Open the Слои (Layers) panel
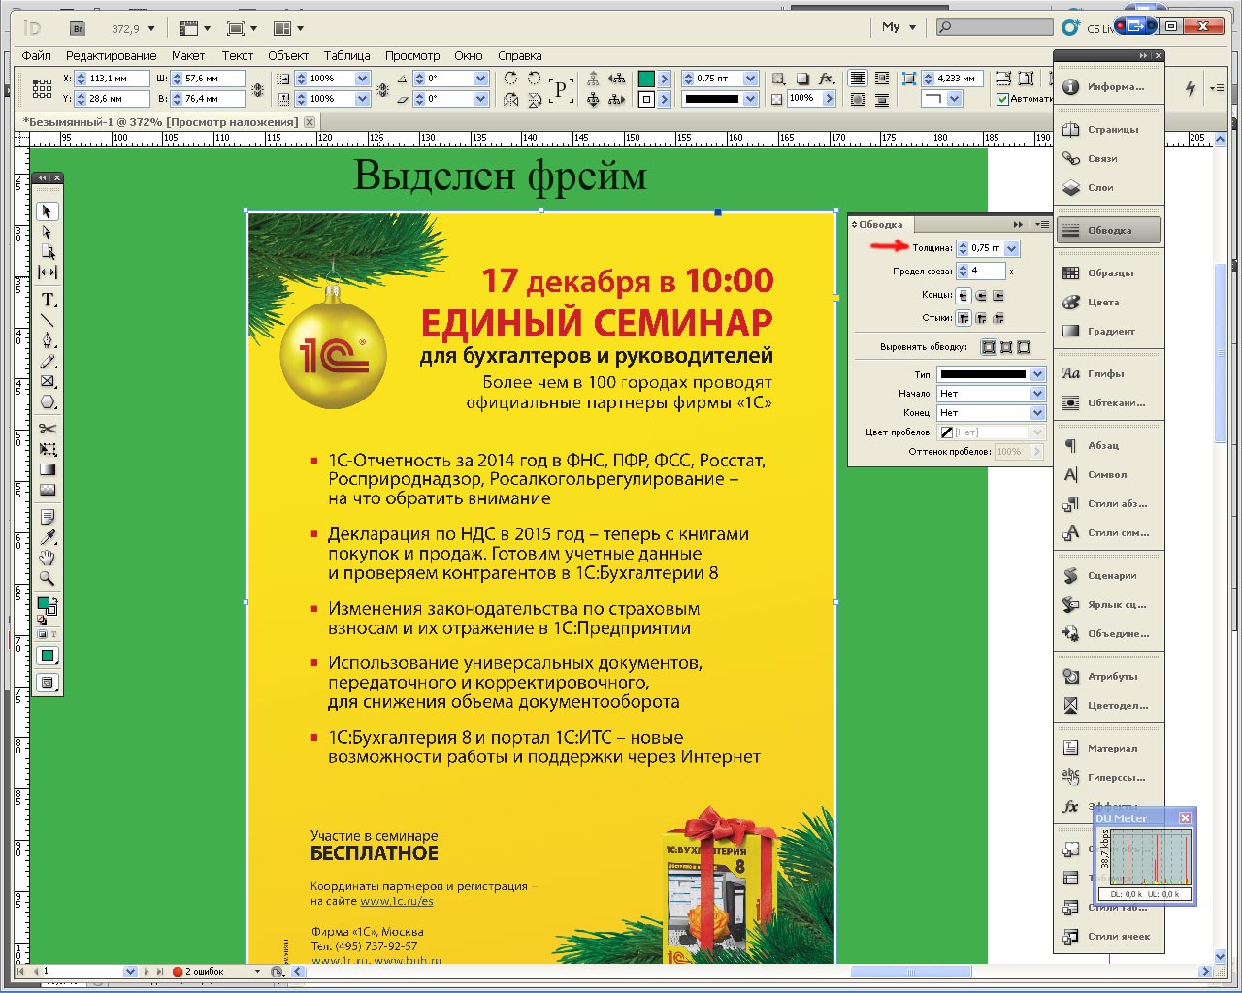1242x993 pixels. click(x=1108, y=187)
